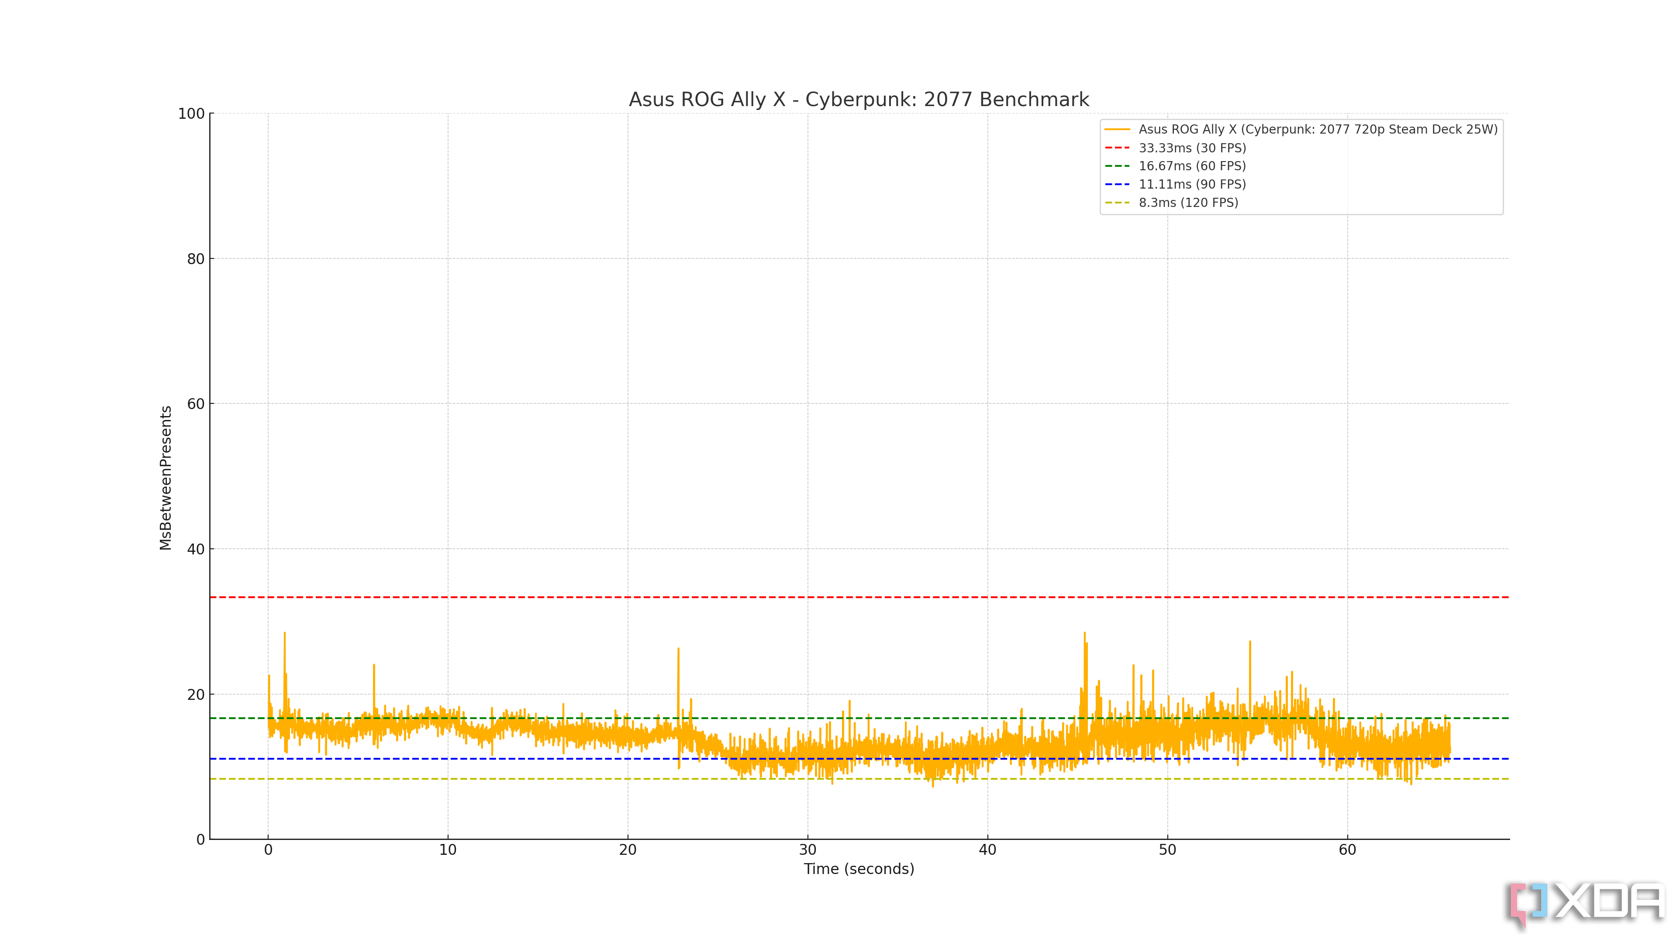1677x943 pixels.
Task: Click the y-axis tick label '20'
Action: coord(196,695)
